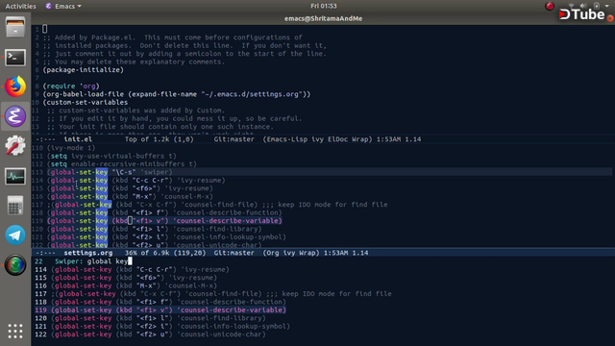Launch Calculator from the dock
This screenshot has width=615, height=346.
coord(15,205)
